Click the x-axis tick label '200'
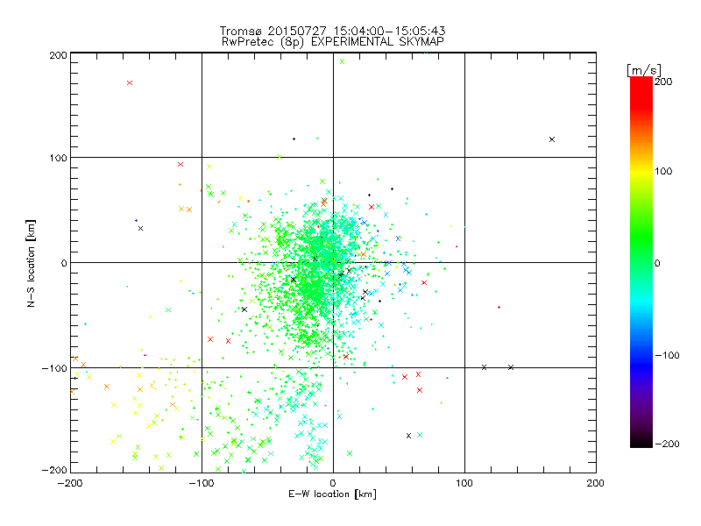This screenshot has width=701, height=526. click(596, 483)
